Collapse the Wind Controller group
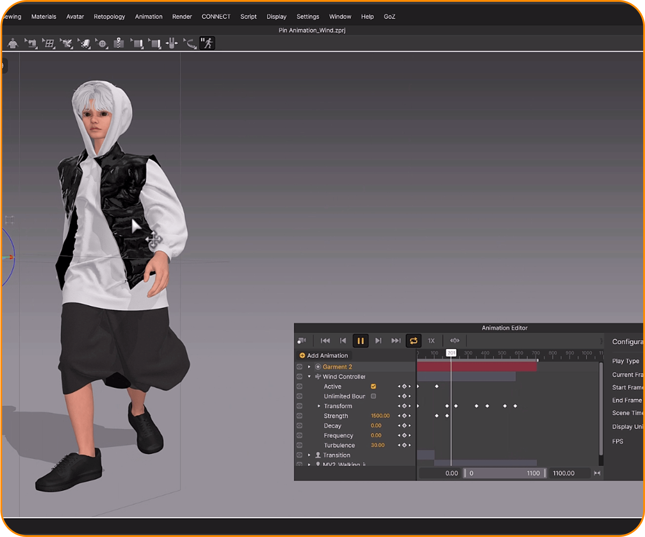Image resolution: width=645 pixels, height=537 pixels. tap(309, 376)
